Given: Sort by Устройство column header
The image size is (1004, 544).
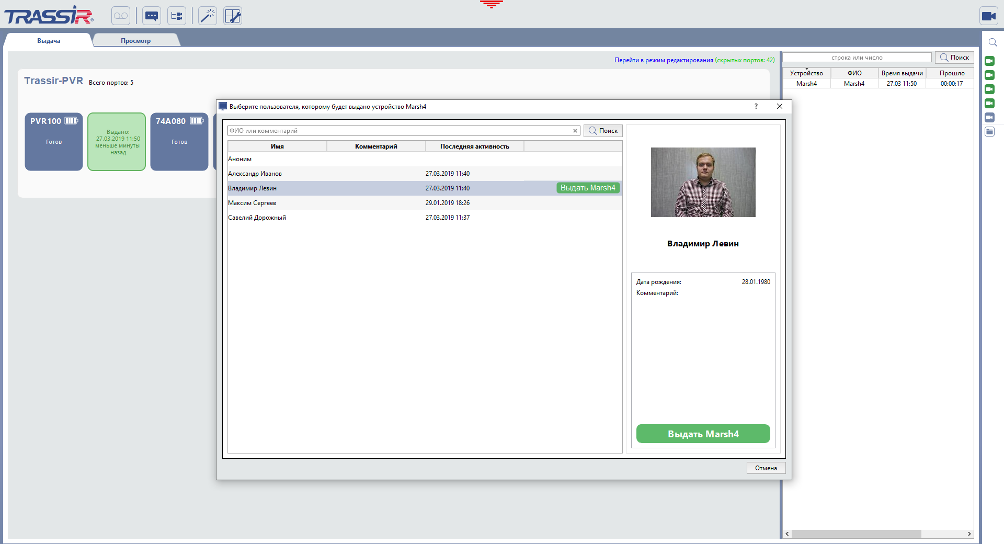Looking at the screenshot, I should tap(806, 73).
